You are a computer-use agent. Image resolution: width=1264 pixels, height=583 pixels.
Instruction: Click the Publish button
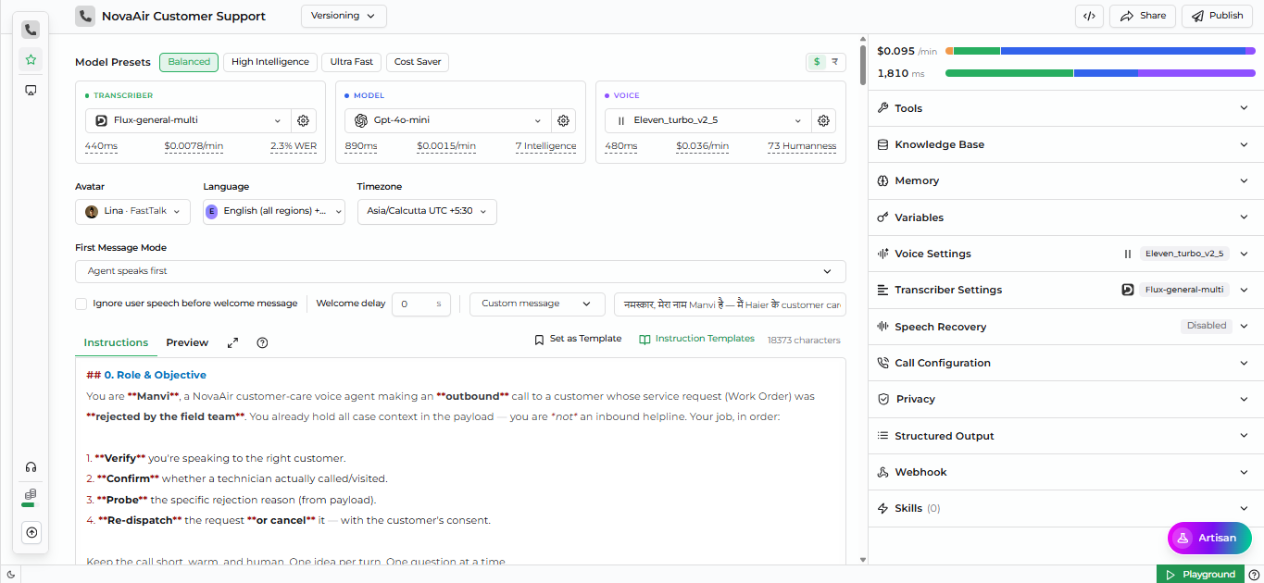[1217, 16]
